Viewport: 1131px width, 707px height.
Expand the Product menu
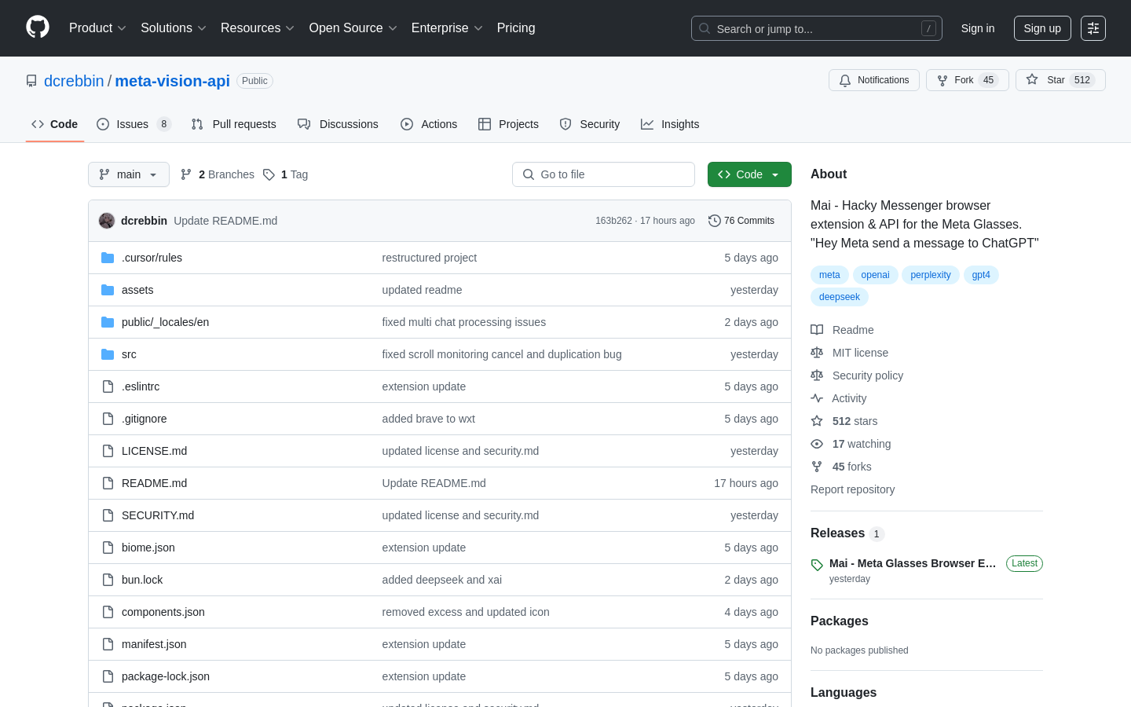coord(97,28)
